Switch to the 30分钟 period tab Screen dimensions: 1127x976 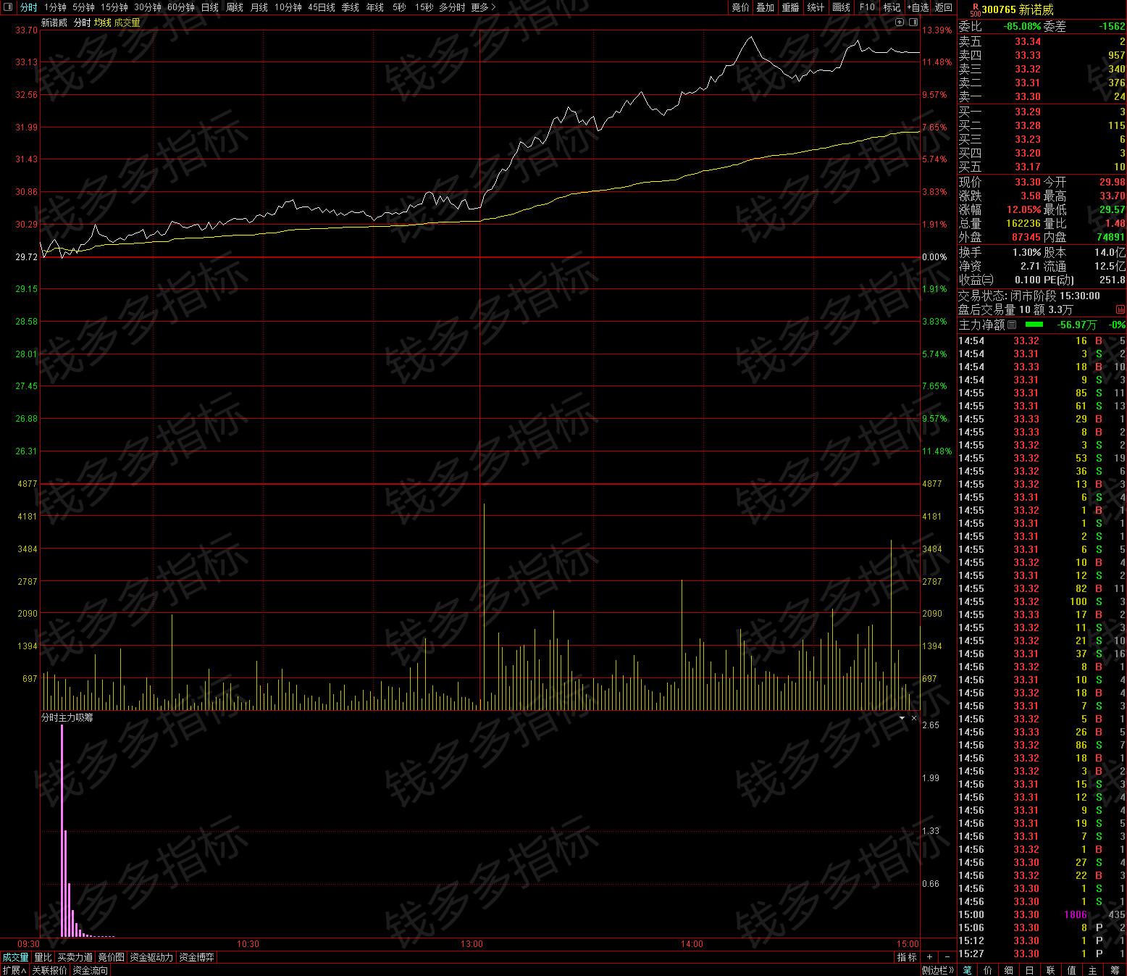(148, 7)
